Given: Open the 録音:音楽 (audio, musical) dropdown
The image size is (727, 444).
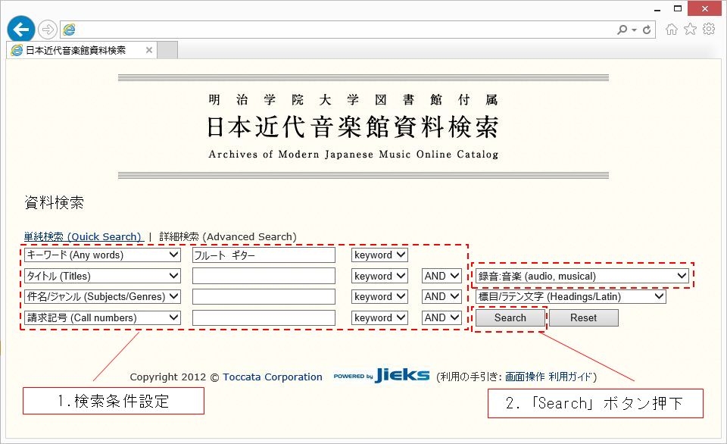Looking at the screenshot, I should tap(582, 277).
